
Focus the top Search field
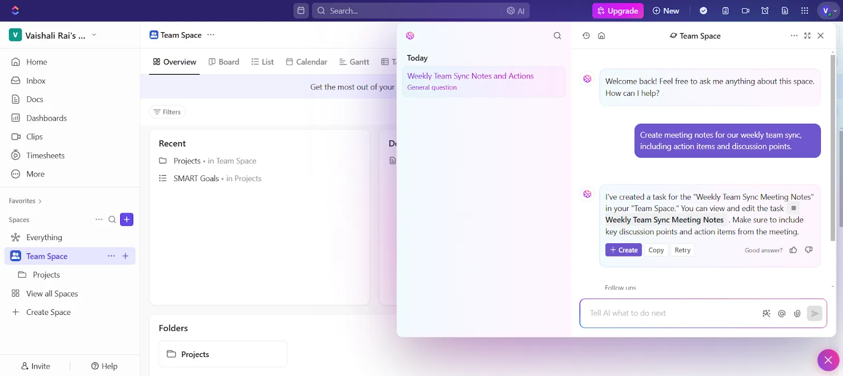point(406,11)
